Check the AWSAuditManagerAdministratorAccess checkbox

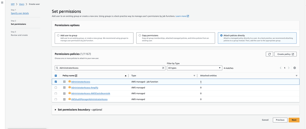[x=56, y=99]
